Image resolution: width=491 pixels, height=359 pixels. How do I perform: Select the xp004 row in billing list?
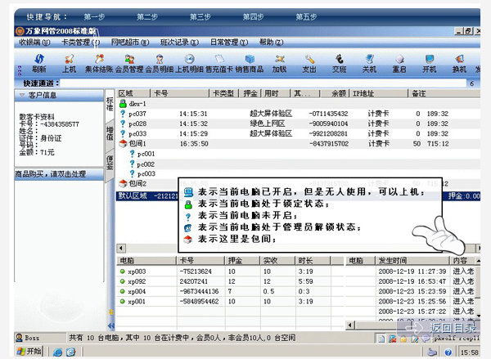point(230,291)
